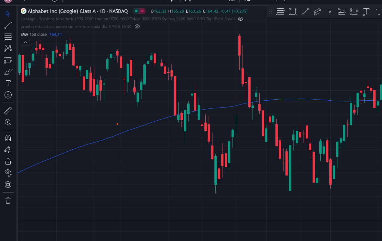
Task: Open the XABCD patterns tool group
Action: click(x=8, y=48)
